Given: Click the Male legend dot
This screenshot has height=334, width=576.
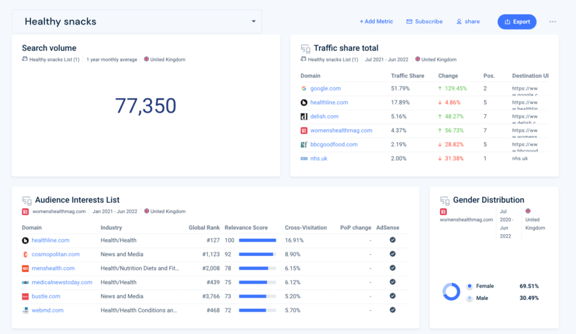Looking at the screenshot, I should coord(470,299).
